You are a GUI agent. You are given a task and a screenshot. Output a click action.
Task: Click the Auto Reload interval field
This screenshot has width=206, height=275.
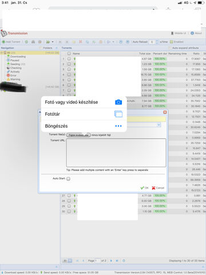tap(152, 42)
